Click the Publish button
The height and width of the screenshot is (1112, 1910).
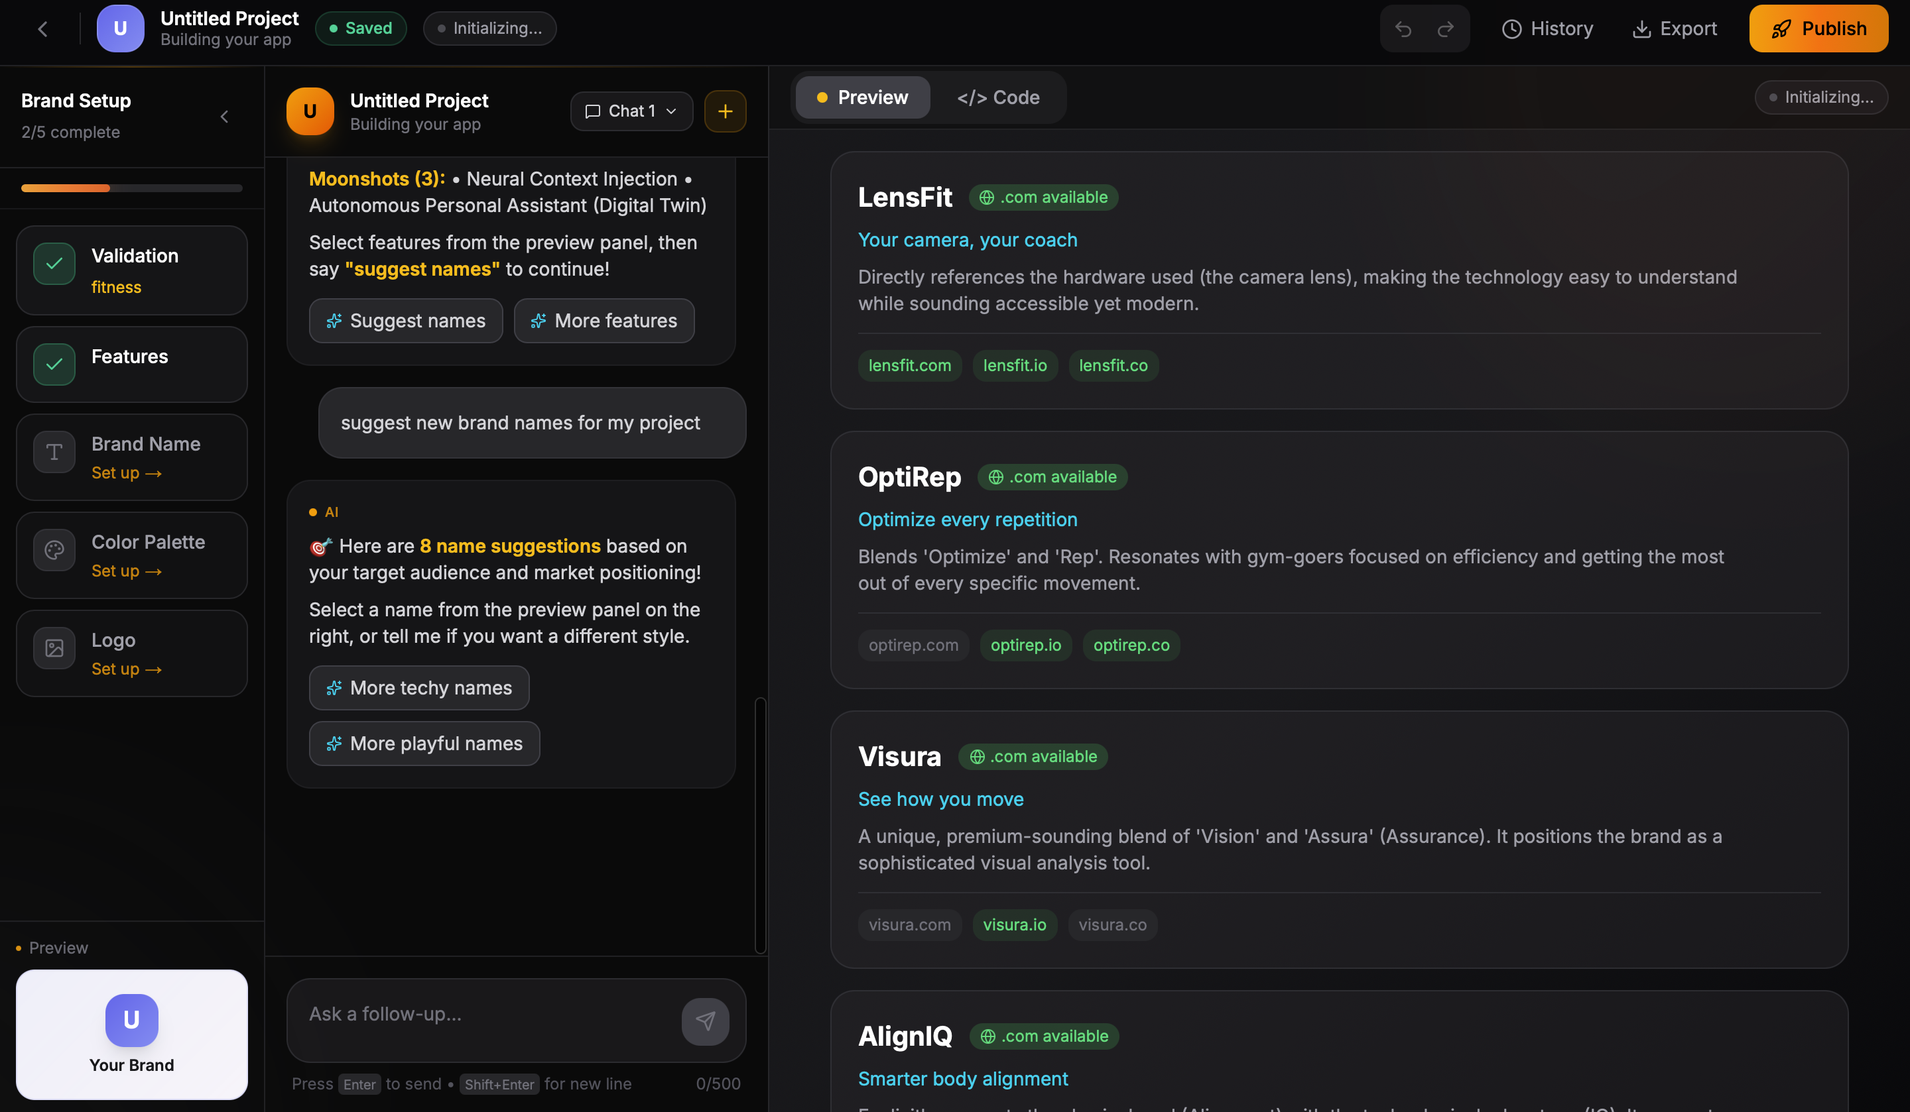pyautogui.click(x=1818, y=28)
